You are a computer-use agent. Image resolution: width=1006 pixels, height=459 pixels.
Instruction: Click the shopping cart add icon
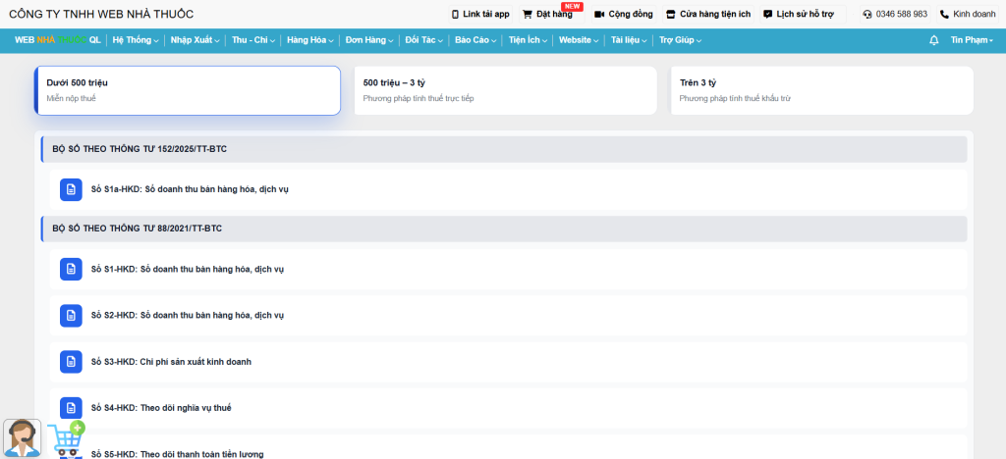click(67, 439)
